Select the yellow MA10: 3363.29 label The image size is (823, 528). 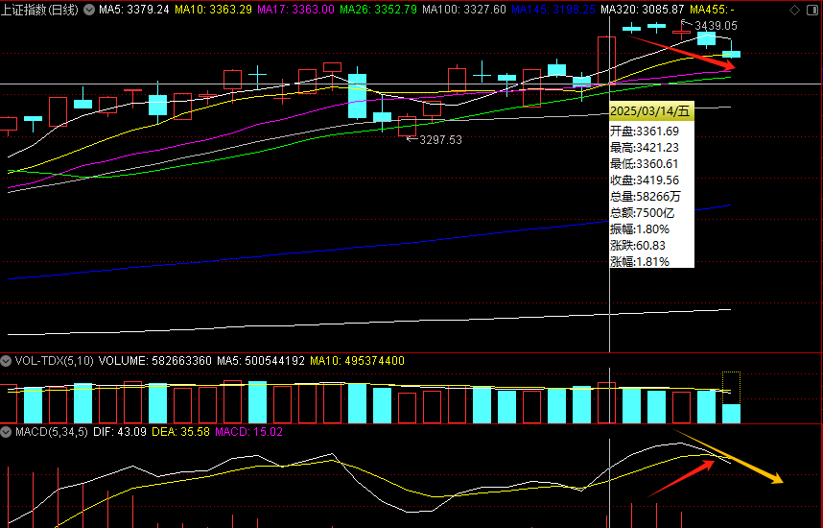[213, 10]
